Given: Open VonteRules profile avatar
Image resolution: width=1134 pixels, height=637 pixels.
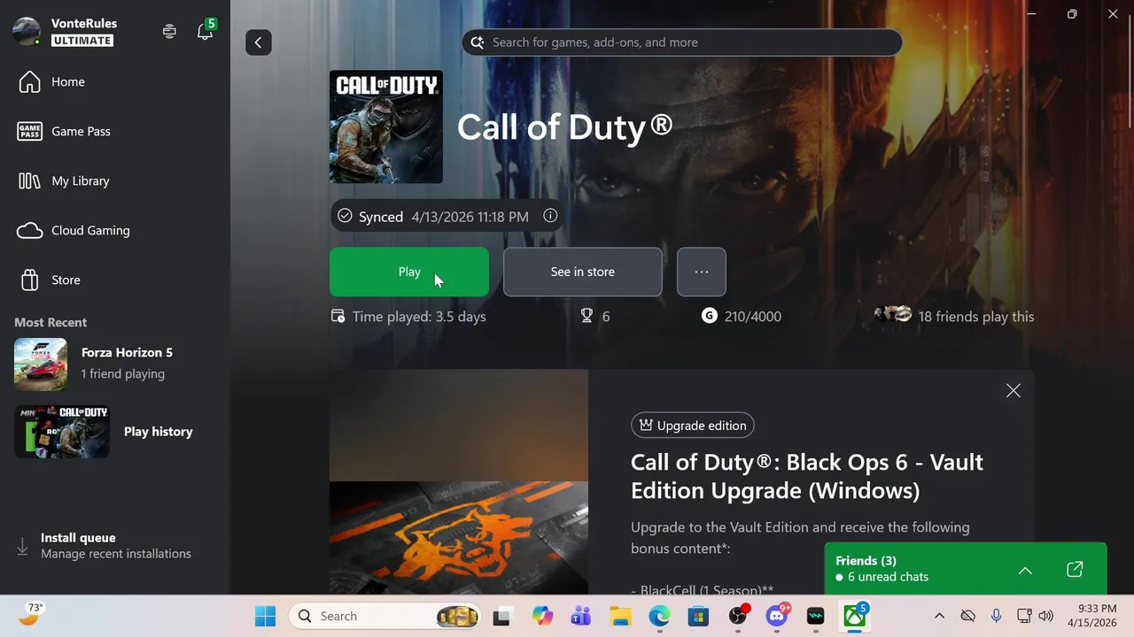Looking at the screenshot, I should point(27,31).
